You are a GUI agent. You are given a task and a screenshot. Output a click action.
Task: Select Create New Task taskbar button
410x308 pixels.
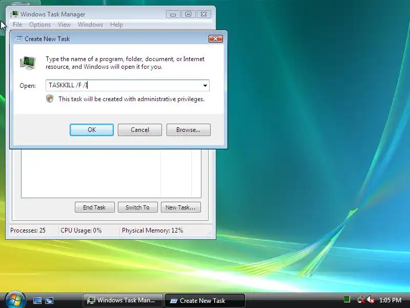tap(204, 300)
